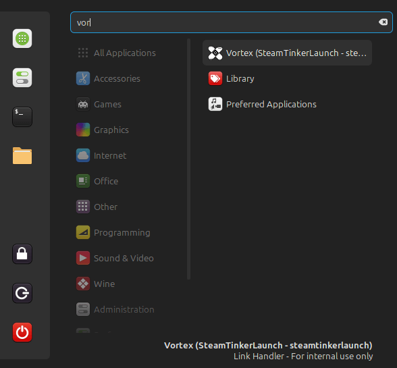Click the Wine diamond icon
Screen dimensions: 397x368
pyautogui.click(x=83, y=284)
